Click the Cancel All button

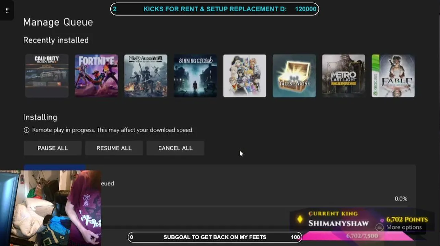coord(175,148)
